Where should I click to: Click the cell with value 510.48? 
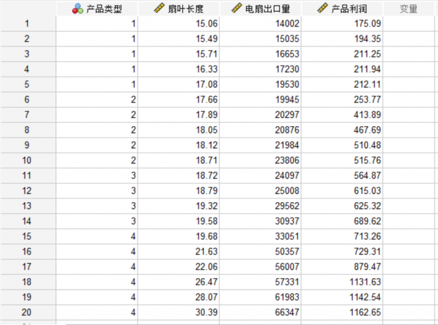tap(342, 145)
